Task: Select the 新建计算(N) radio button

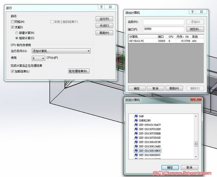Action: tap(17, 33)
